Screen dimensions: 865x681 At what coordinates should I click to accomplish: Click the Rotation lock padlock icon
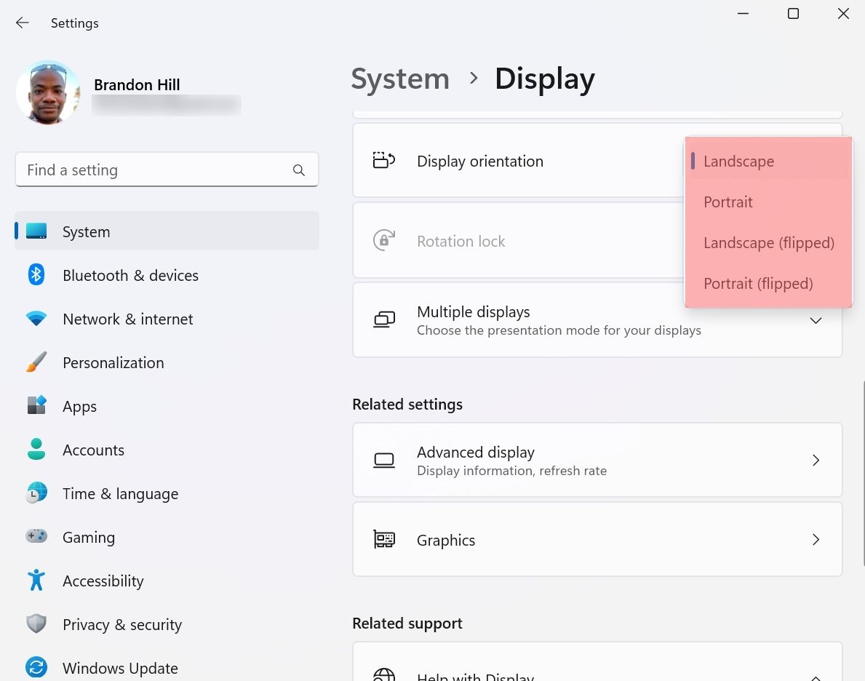(x=384, y=241)
